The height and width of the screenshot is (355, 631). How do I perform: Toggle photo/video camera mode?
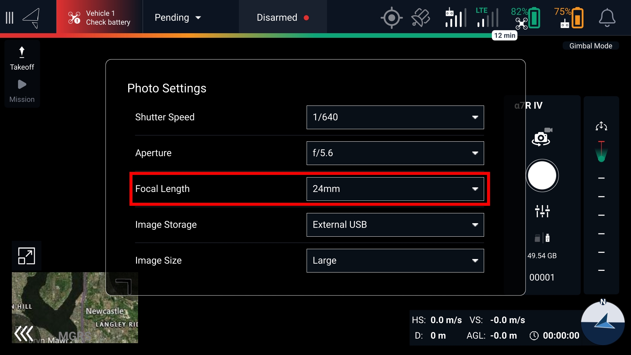(542, 137)
